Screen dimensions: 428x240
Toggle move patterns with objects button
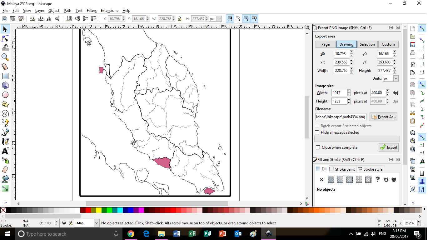pos(254,19)
